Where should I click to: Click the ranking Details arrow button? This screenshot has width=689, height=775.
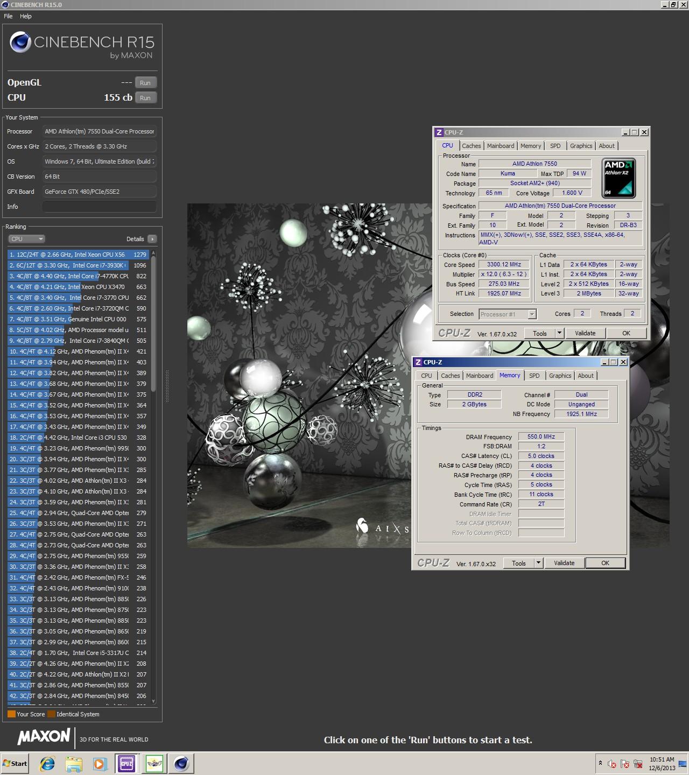(x=152, y=239)
